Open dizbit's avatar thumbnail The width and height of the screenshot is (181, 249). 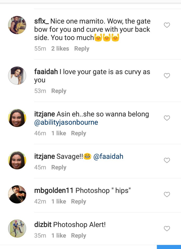click(17, 228)
